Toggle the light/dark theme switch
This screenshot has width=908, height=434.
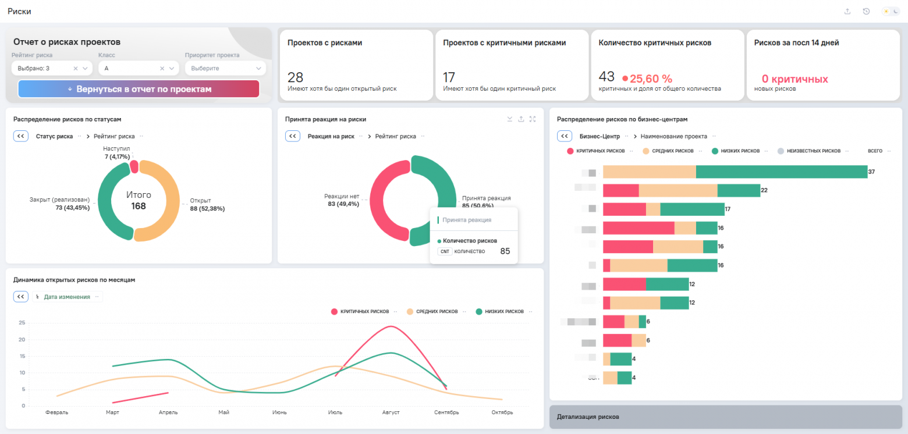click(x=891, y=11)
